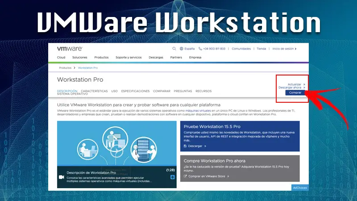
Task: Open SISTEMA OPERATIVO tab
Action: click(72, 94)
